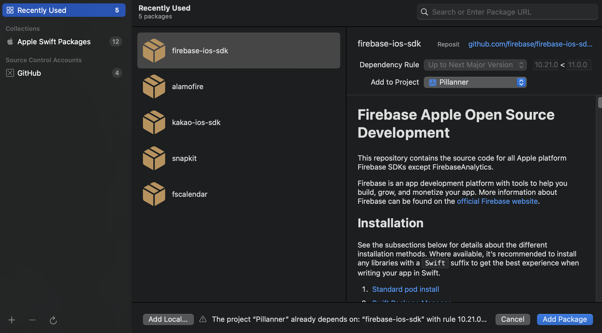
Task: Click the Pillanner dependency warning message
Action: pos(349,319)
